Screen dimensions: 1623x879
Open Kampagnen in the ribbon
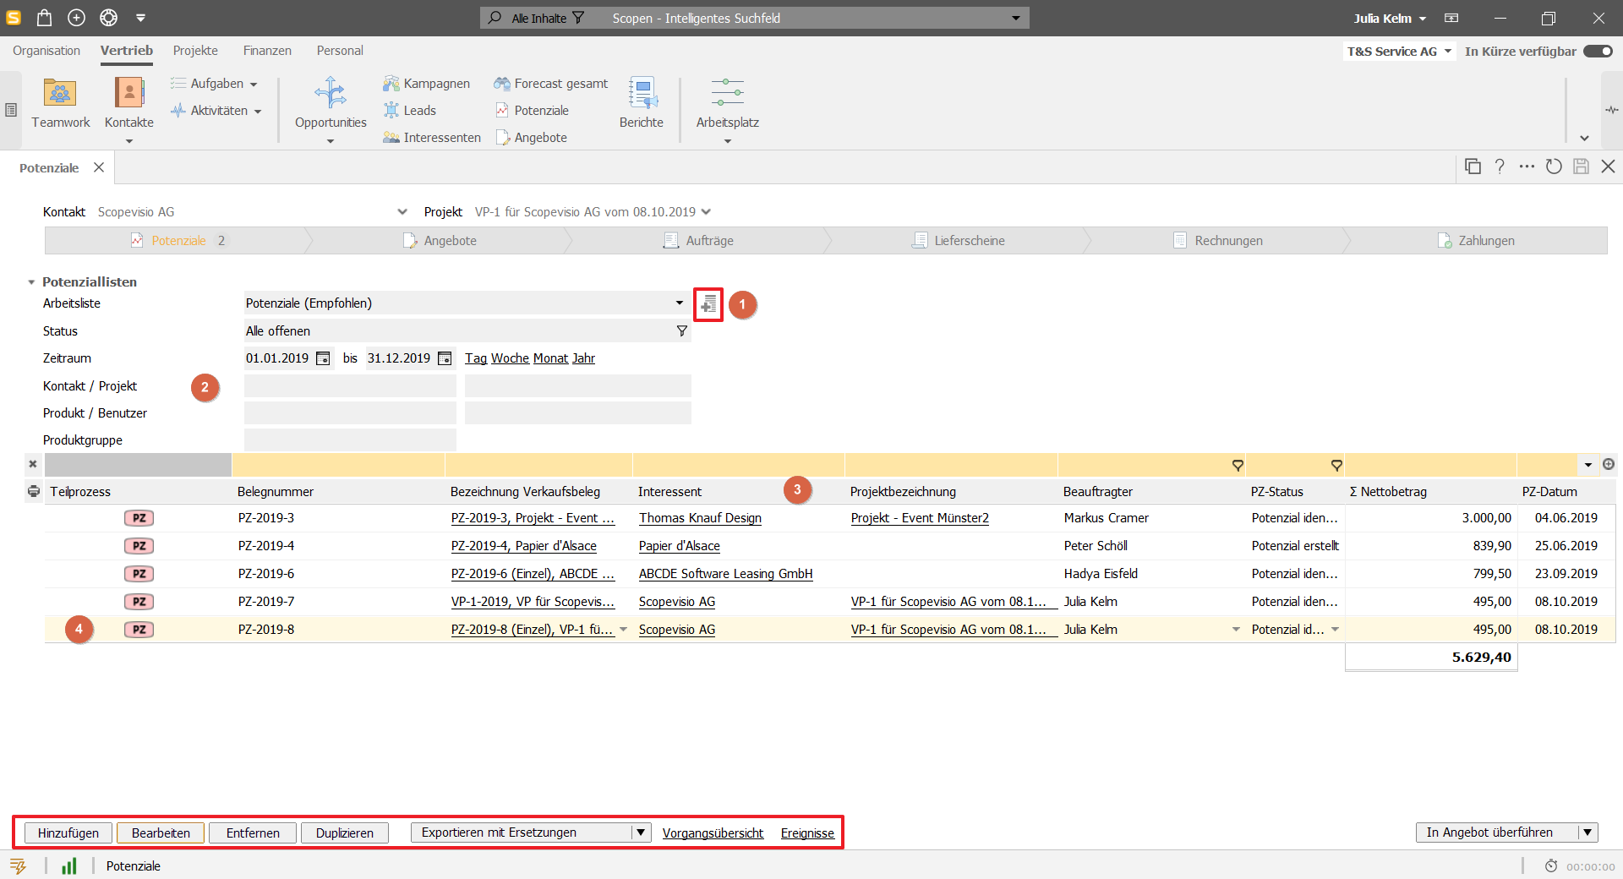tap(426, 84)
